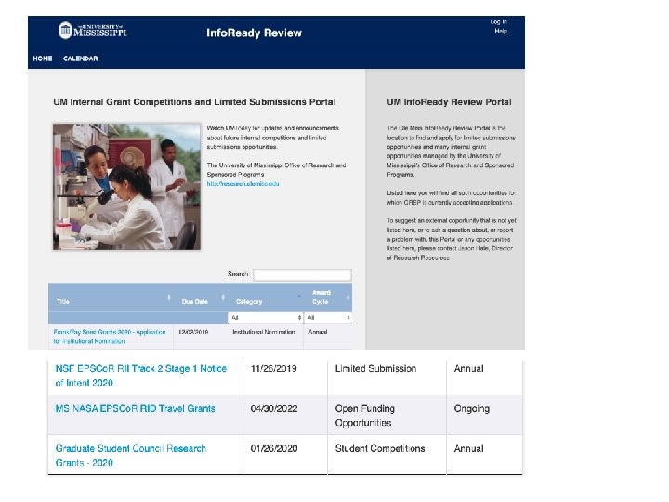Click the Log In link
Viewport: 669px width, 502px height.
pyautogui.click(x=498, y=21)
